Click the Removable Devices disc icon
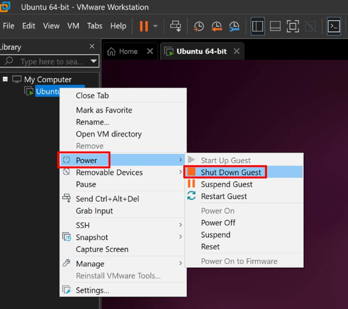The height and width of the screenshot is (309, 348). [x=66, y=171]
